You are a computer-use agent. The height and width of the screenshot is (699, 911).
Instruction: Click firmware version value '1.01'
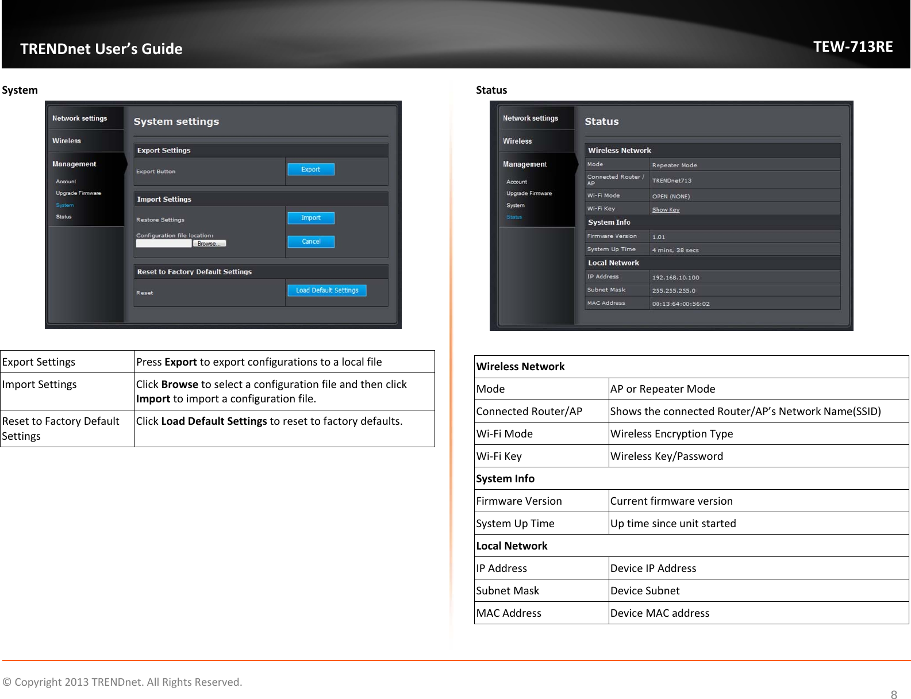[659, 237]
